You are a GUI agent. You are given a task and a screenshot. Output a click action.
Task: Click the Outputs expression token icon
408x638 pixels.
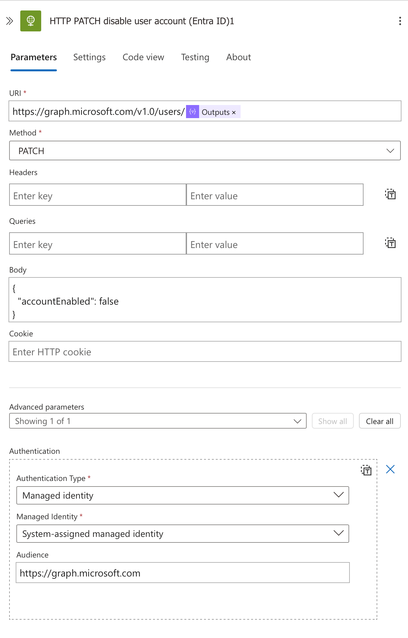193,112
